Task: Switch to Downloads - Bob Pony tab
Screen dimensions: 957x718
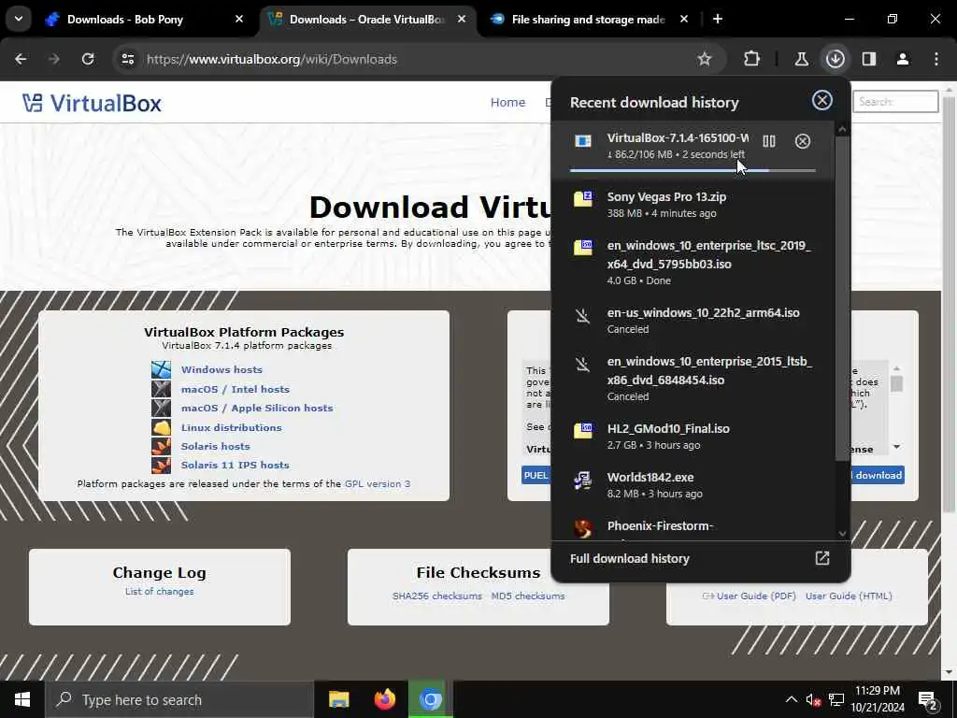Action: point(143,20)
